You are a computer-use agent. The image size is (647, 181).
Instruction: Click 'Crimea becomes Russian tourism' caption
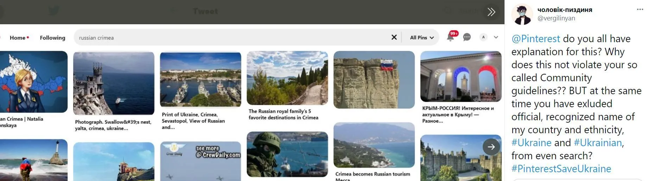click(373, 174)
